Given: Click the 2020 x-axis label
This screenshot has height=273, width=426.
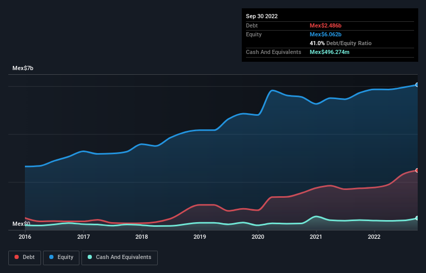Looking at the screenshot, I should pyautogui.click(x=258, y=237).
